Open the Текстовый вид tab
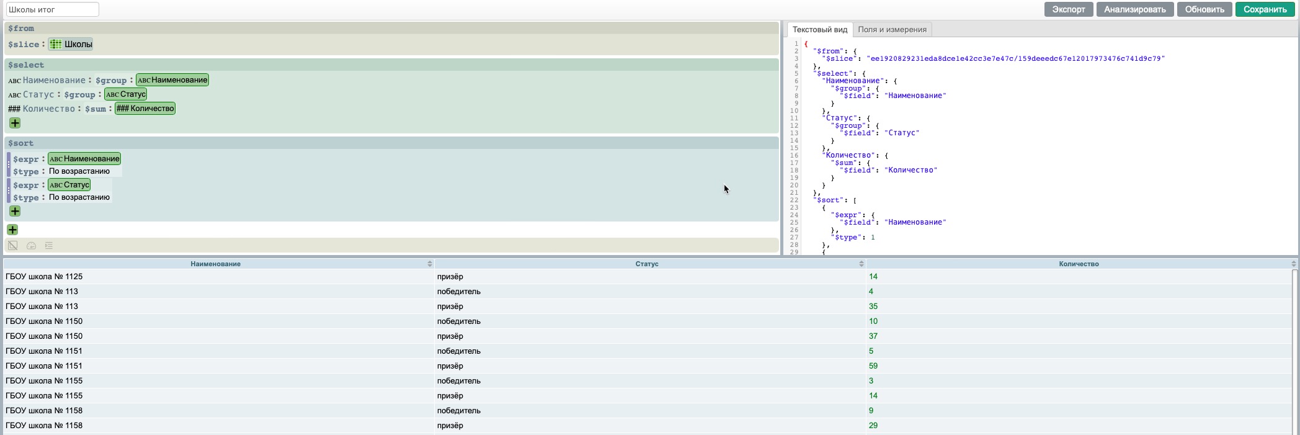 tap(819, 30)
